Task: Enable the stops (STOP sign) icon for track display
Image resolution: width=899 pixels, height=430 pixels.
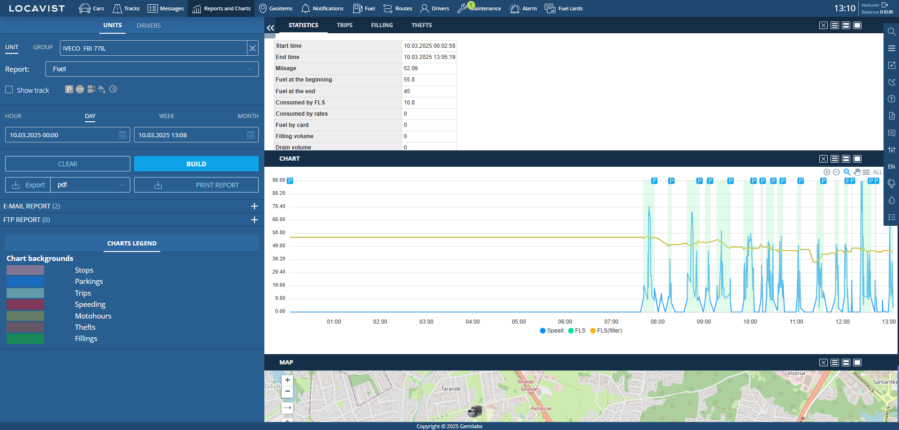Action: point(80,89)
